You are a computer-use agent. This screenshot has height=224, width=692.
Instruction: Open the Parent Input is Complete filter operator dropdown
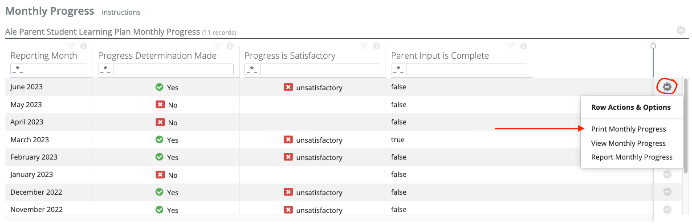[399, 69]
